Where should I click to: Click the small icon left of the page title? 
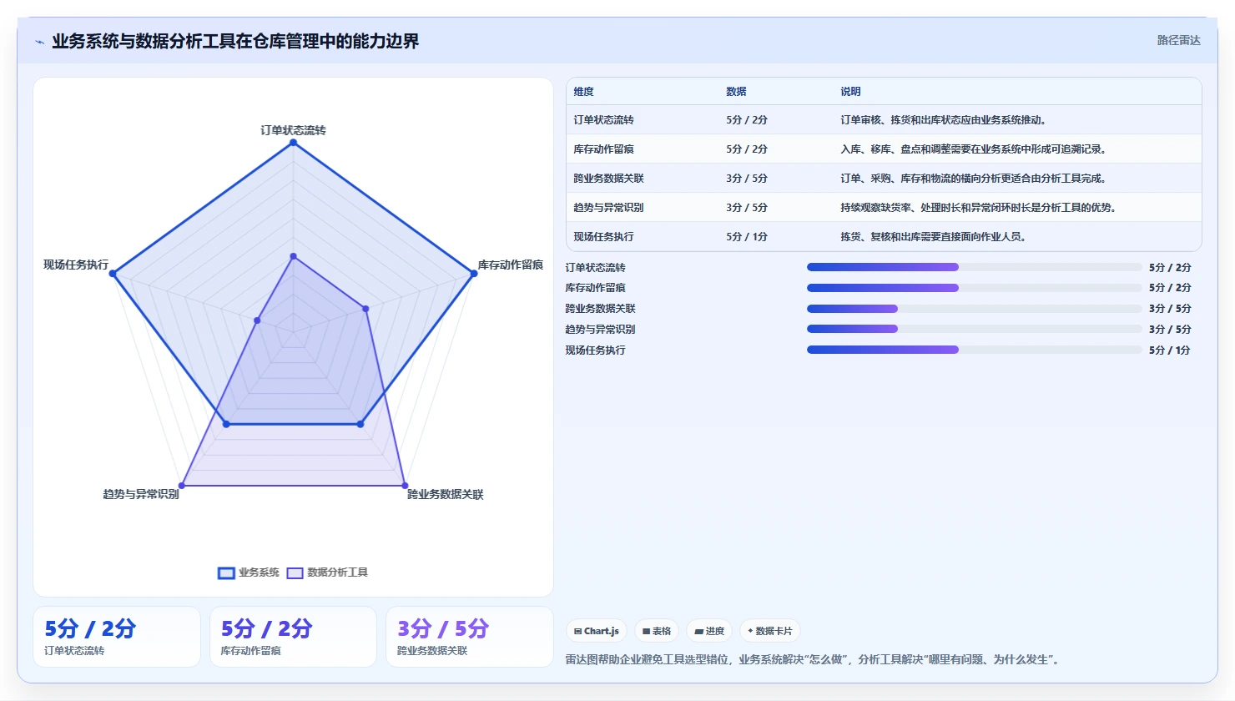[39, 42]
